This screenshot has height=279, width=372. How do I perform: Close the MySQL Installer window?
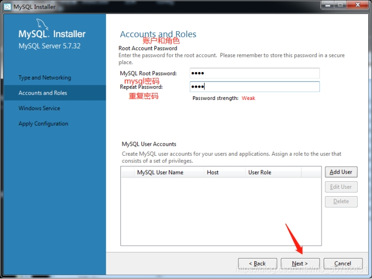(358, 5)
